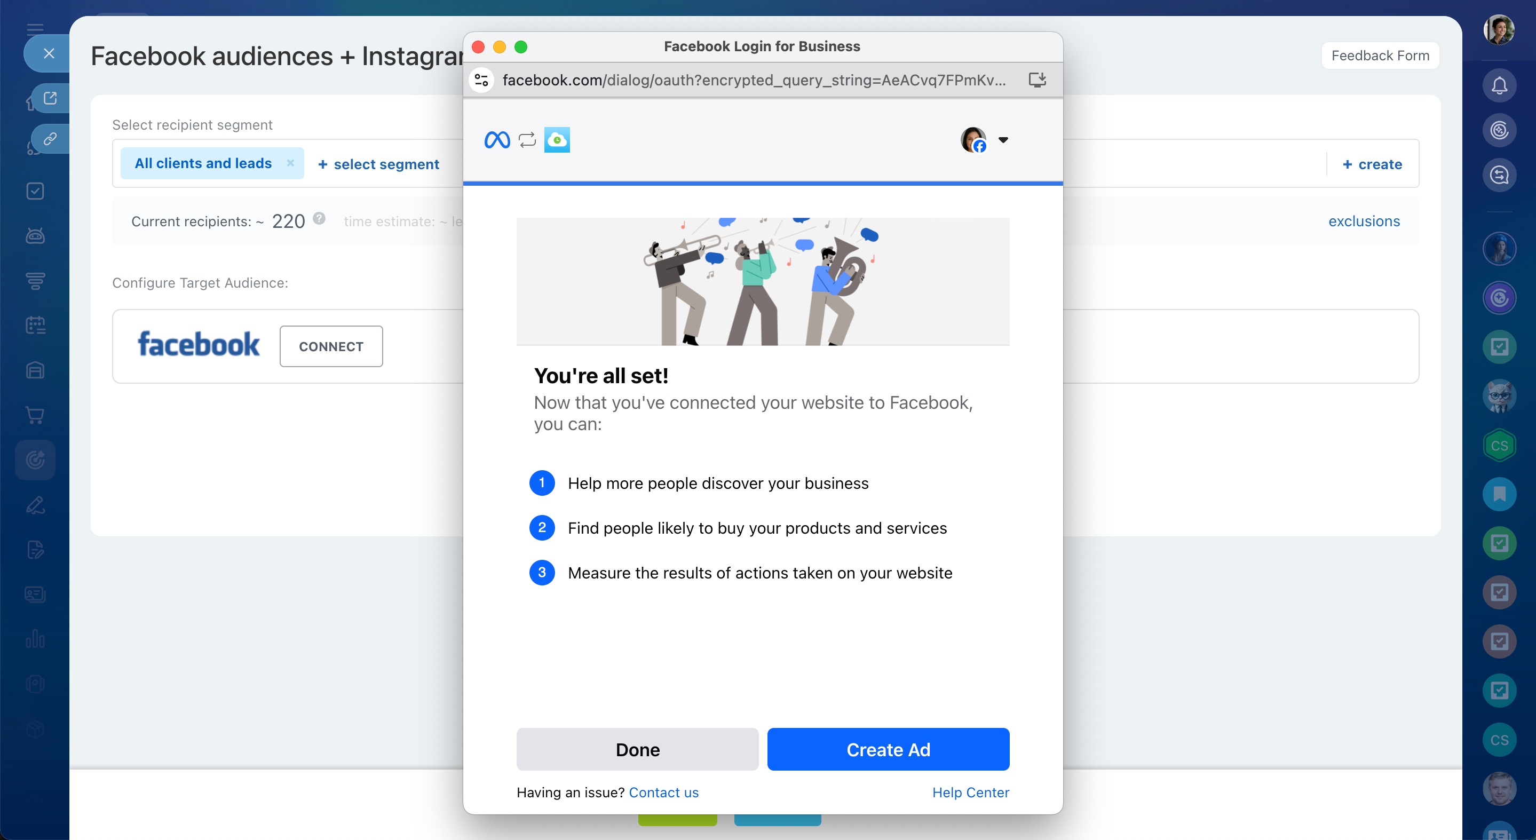
Task: Click the site settings icon in address bar
Action: (482, 80)
